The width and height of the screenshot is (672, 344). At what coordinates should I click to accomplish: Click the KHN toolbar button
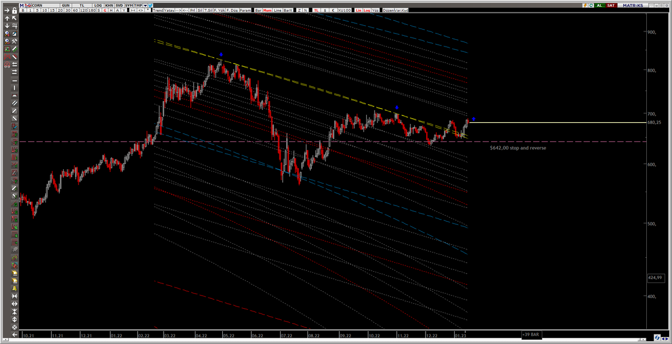pyautogui.click(x=109, y=6)
